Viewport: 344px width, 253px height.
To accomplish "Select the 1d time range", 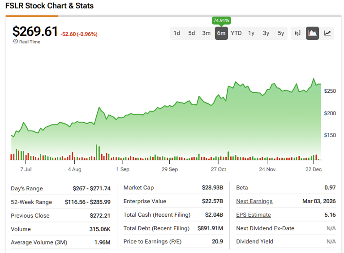I will (x=177, y=33).
